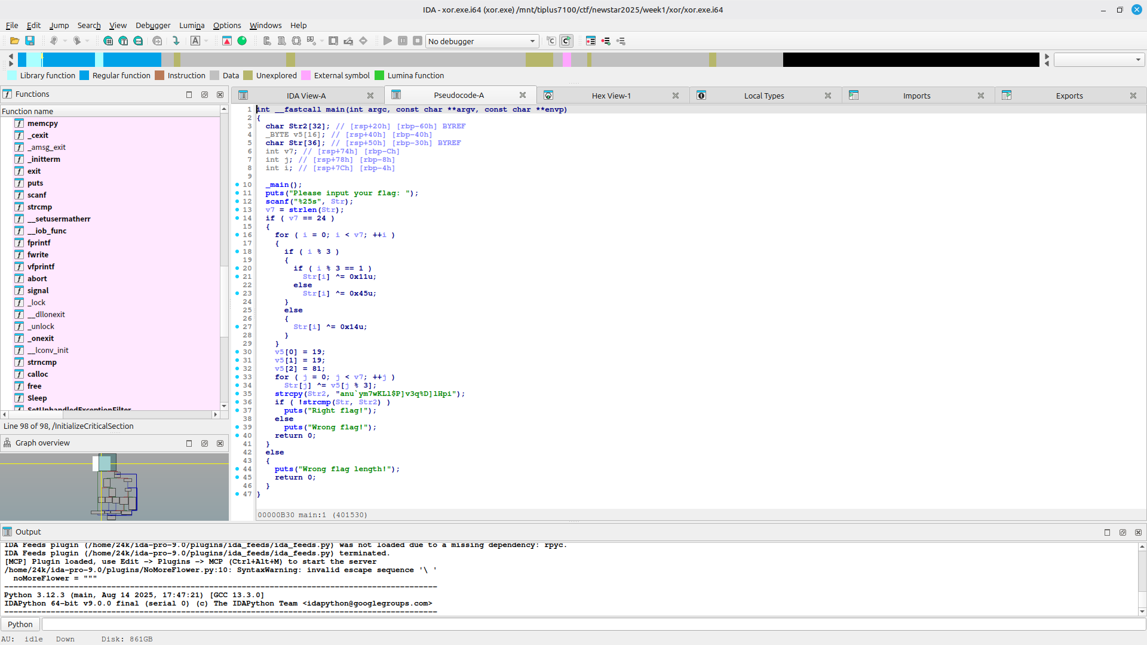Click the stop process square button
The width and height of the screenshot is (1147, 645).
418,41
